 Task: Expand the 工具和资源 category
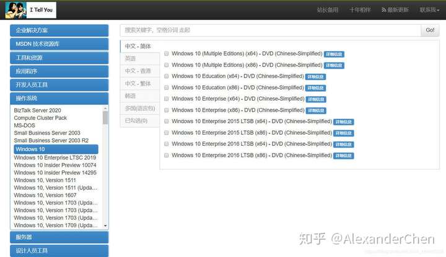point(59,57)
